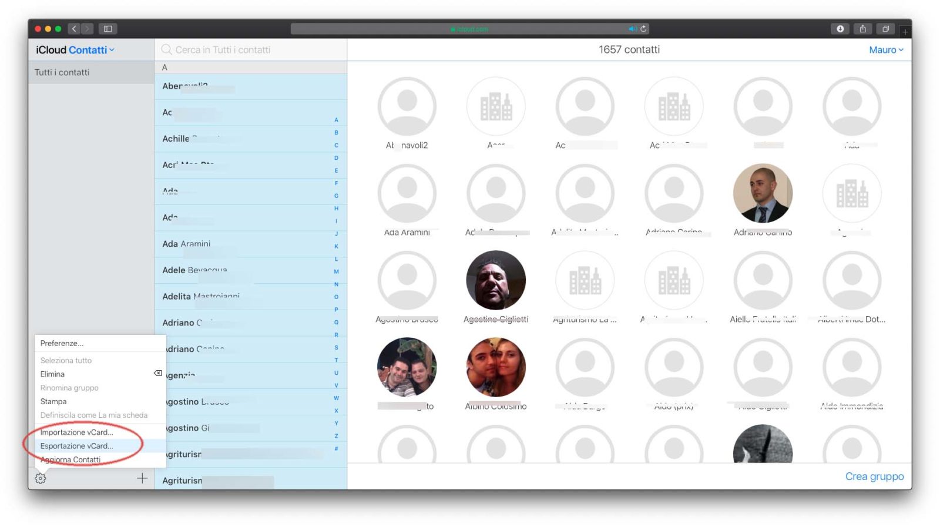Select Adelita Mastroianni in the list
This screenshot has height=527, width=940.
[250, 297]
